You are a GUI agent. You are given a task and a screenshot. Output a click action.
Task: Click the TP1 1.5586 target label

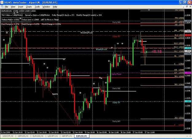coord(179,18)
